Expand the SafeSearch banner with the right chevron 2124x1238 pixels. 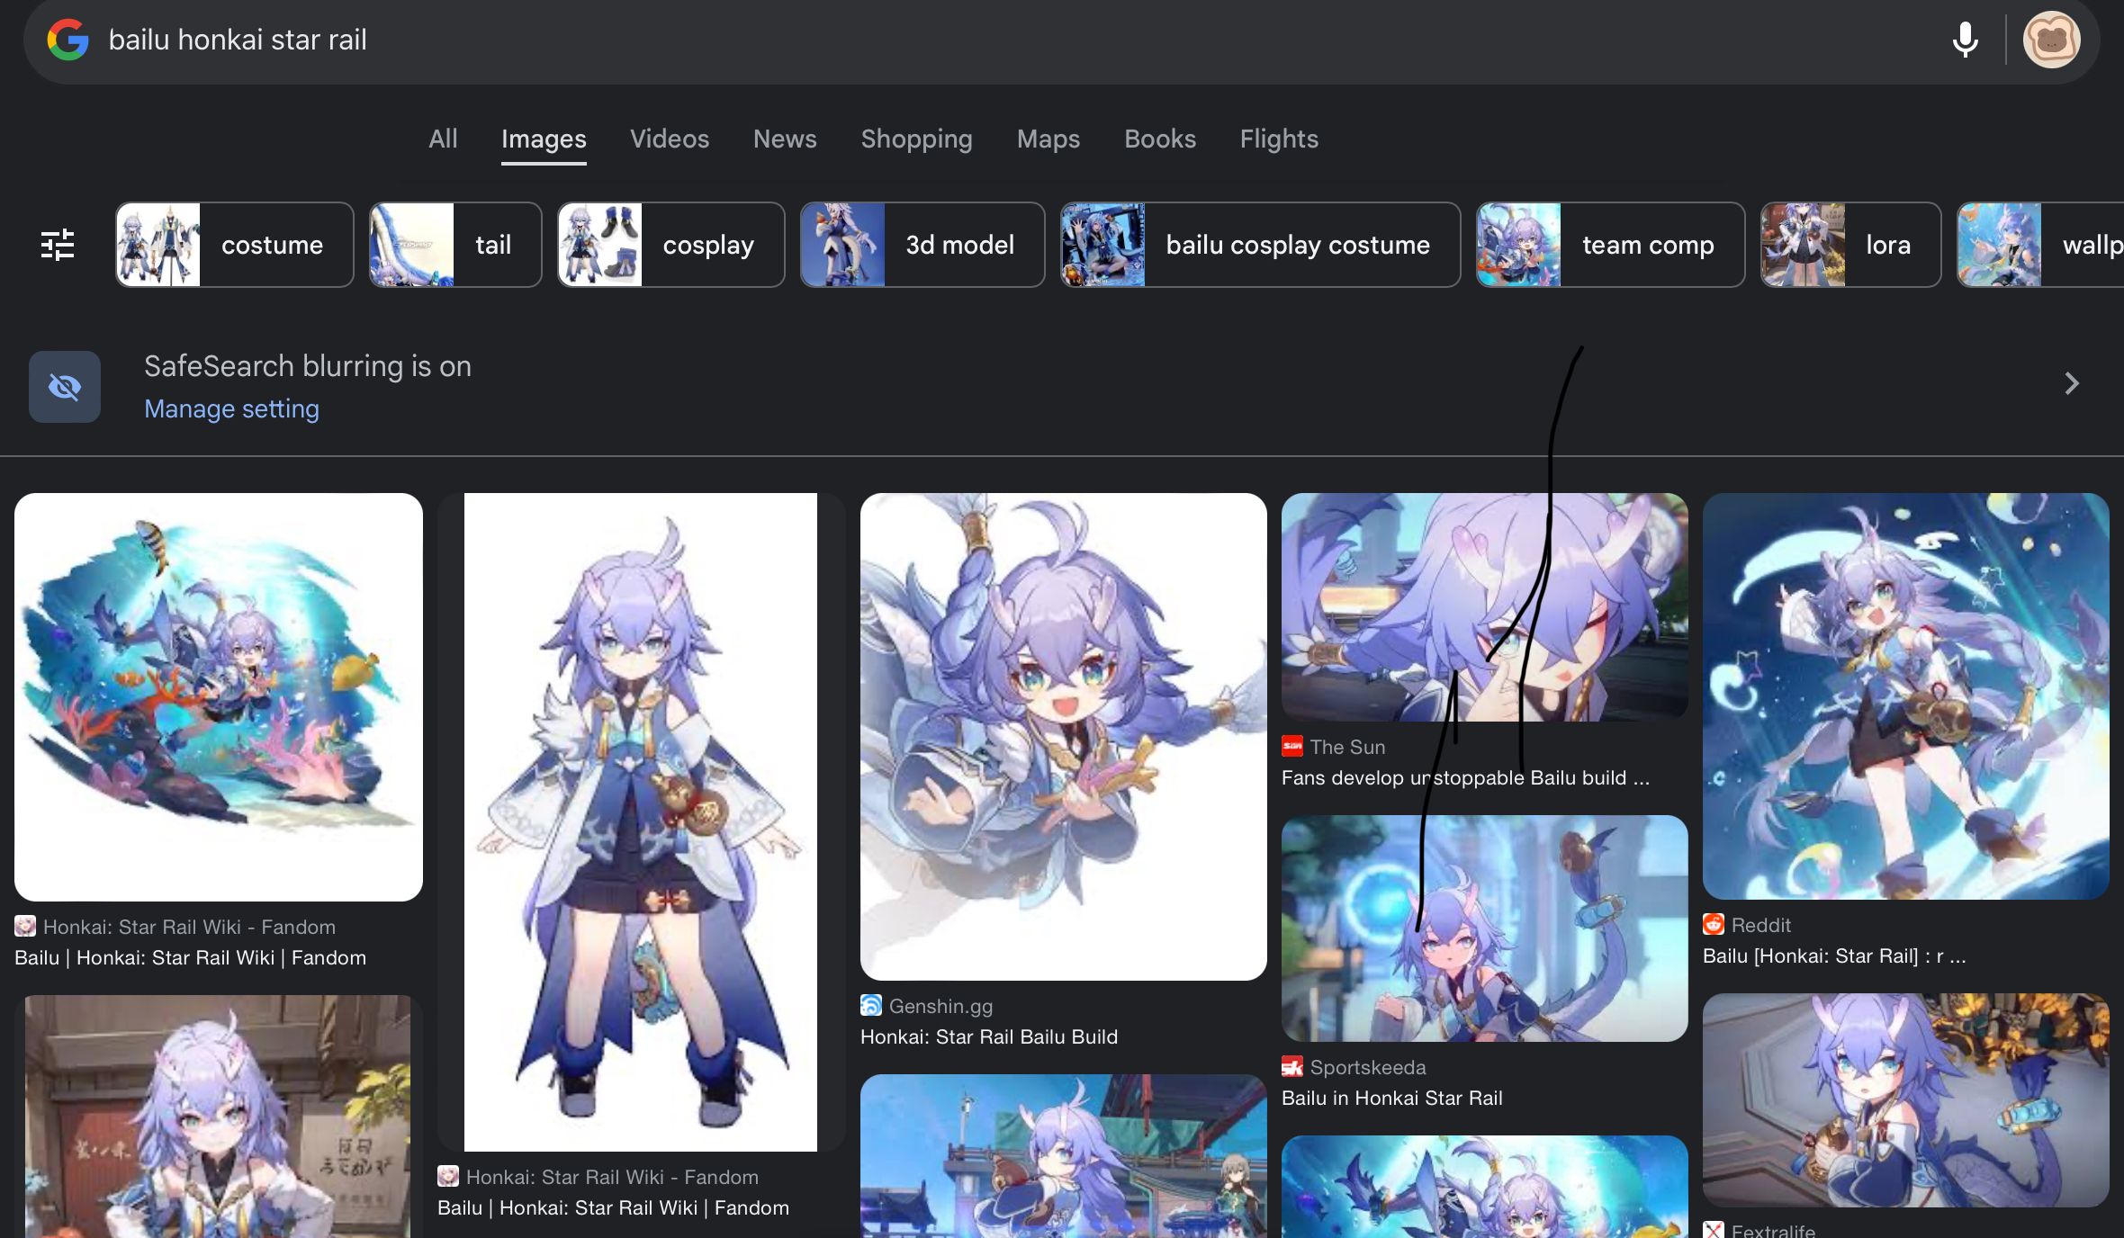click(2071, 384)
